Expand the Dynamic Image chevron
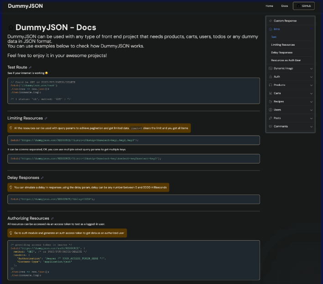 click(311, 68)
